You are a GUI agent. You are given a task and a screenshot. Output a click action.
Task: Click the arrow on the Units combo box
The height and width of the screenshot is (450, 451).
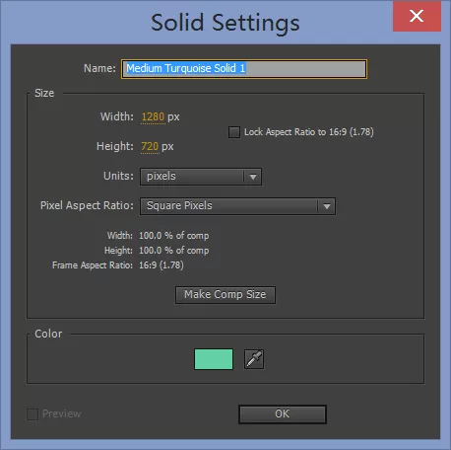[253, 177]
